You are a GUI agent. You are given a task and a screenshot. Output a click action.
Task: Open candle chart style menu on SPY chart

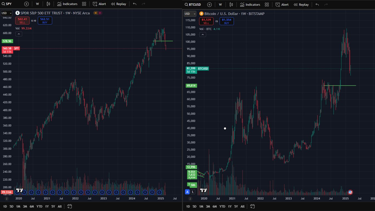click(48, 4)
